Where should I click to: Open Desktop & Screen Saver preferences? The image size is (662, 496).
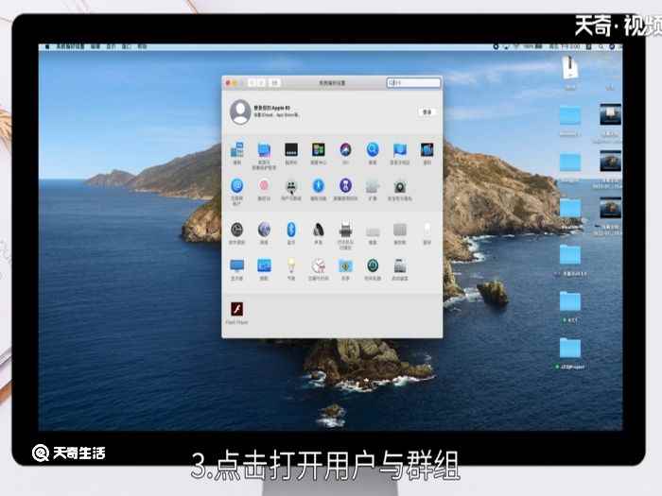(x=264, y=150)
